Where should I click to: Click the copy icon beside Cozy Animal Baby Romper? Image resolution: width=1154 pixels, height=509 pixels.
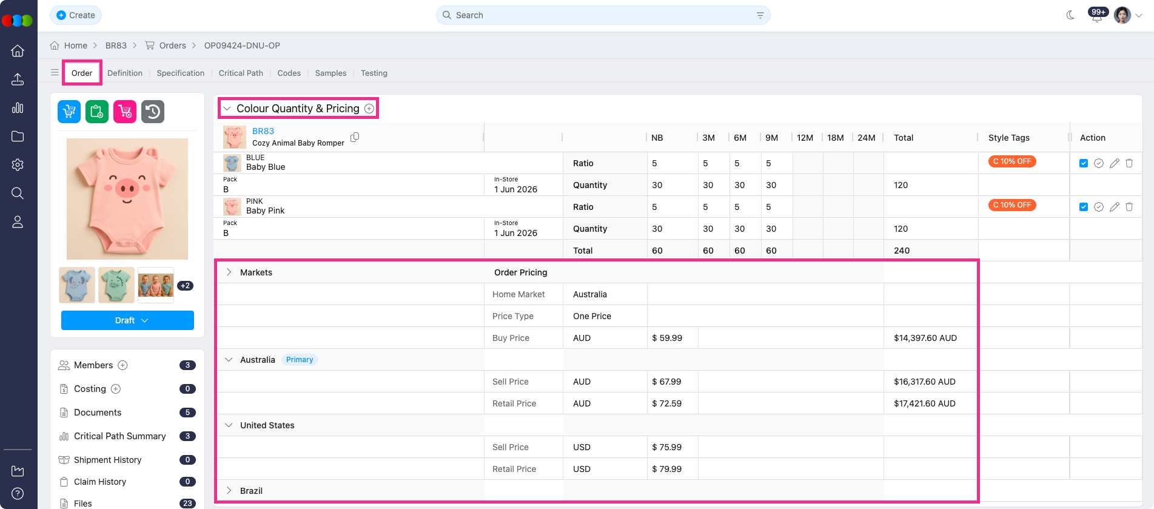point(355,137)
